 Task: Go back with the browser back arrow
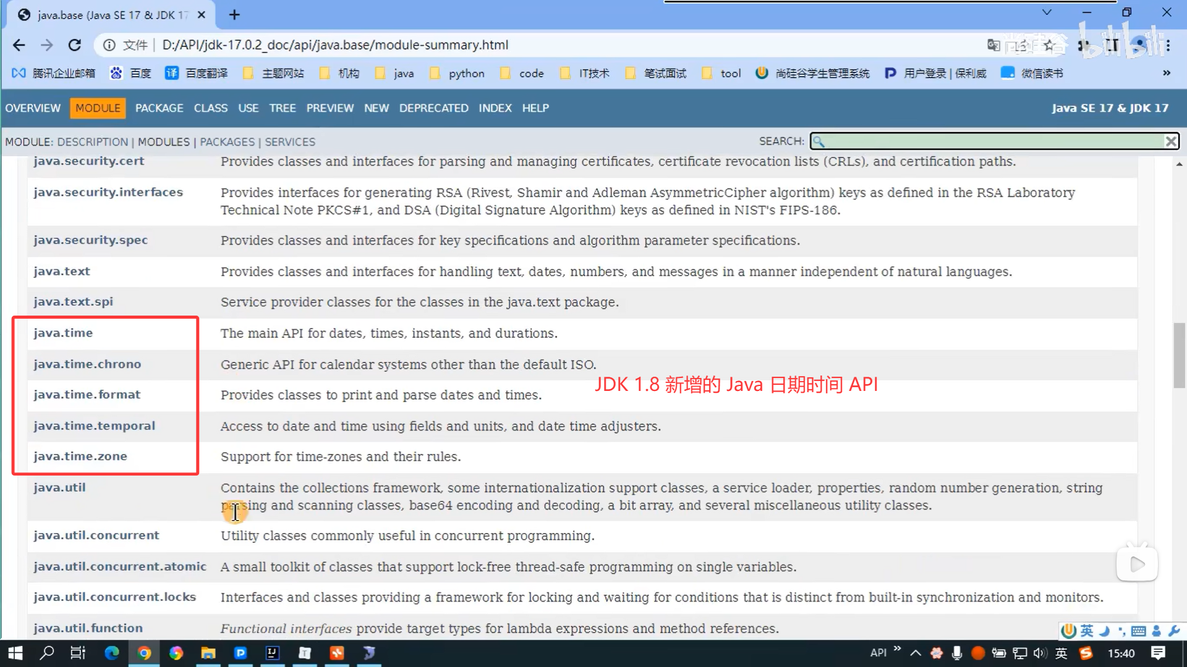click(x=19, y=45)
